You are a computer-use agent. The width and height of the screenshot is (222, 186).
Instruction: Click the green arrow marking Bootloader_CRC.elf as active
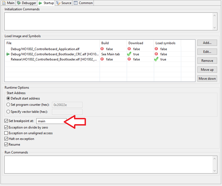click(x=7, y=54)
